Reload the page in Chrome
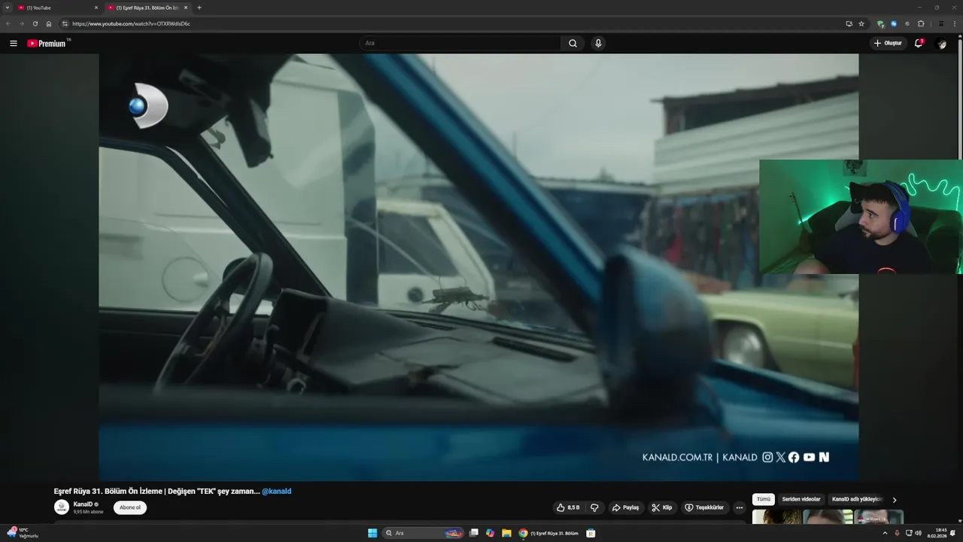 [x=35, y=23]
